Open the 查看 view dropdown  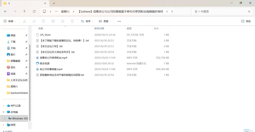click(105, 21)
